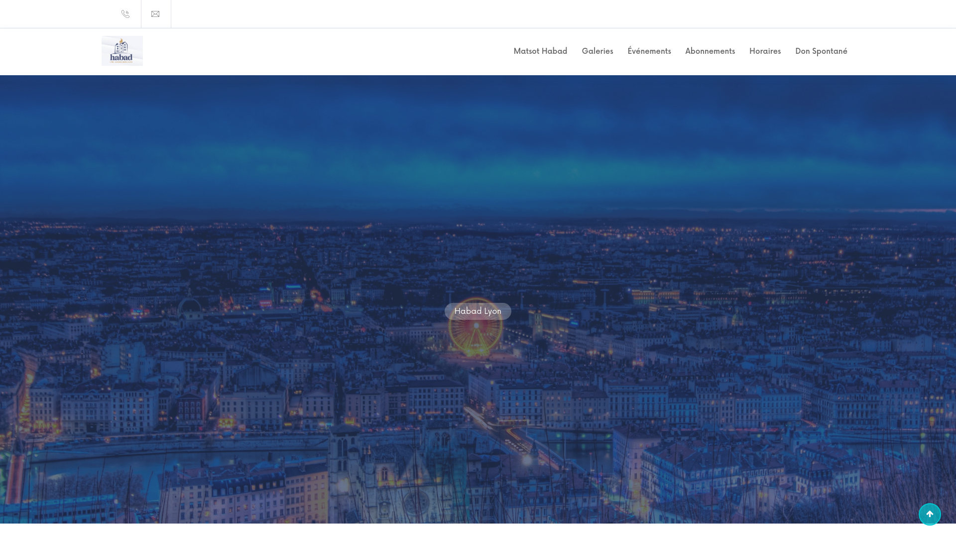View the Horaires page
The image size is (956, 538).
765,51
